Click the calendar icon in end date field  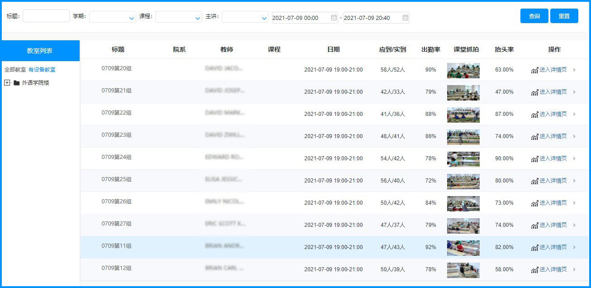point(405,18)
